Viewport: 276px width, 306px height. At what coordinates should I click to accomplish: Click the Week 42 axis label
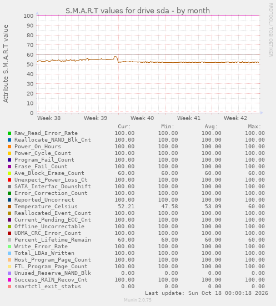point(235,118)
